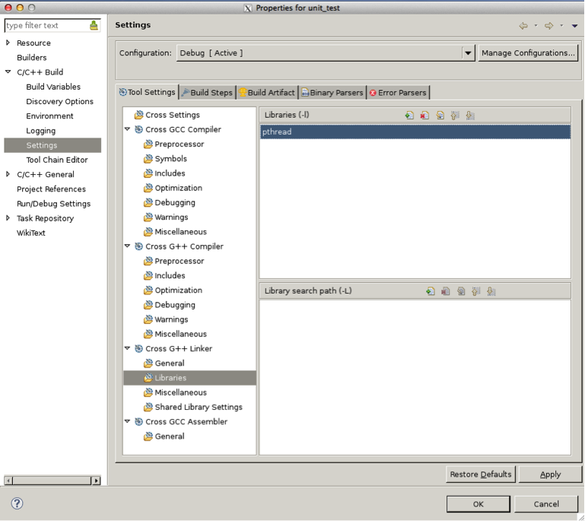Switch to the Build Artifact tab
Viewport: 585px width, 521px height.
click(x=267, y=93)
